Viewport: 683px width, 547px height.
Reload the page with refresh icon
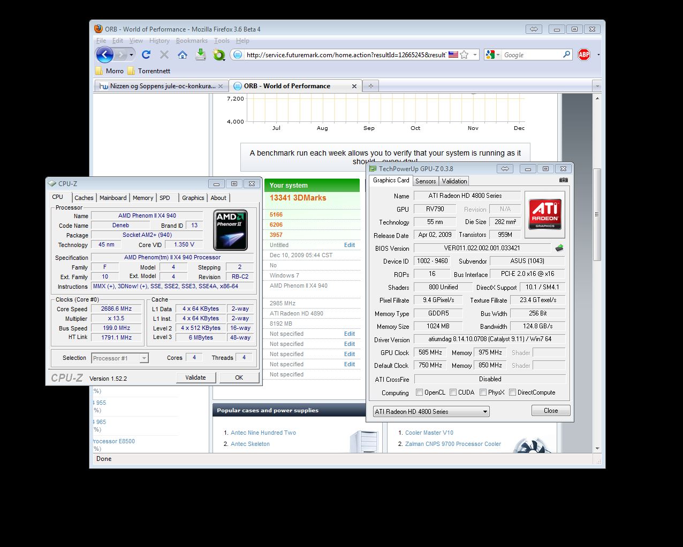[x=146, y=55]
